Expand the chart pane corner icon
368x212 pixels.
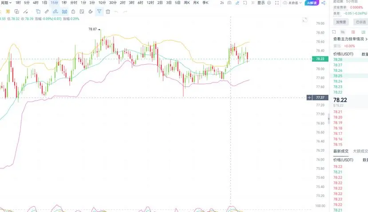tap(305, 20)
